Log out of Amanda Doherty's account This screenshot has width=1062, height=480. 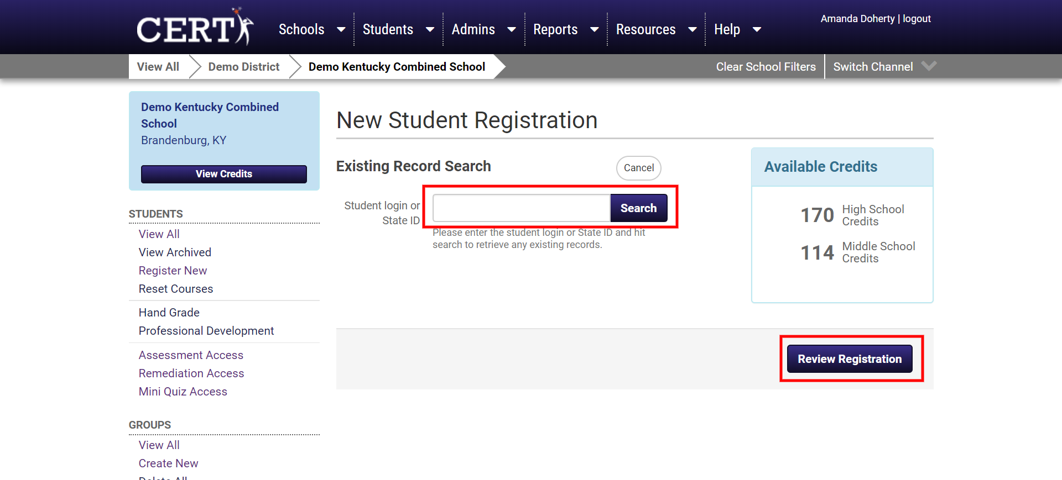pos(917,19)
